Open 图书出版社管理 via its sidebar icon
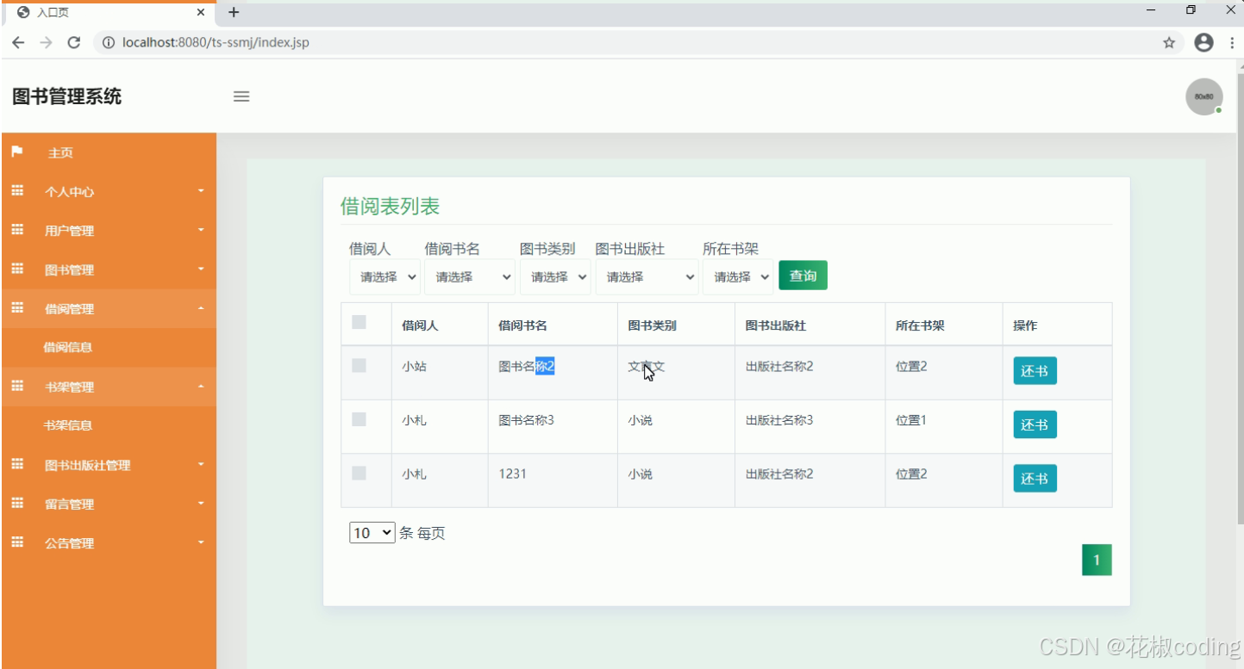 pos(17,465)
